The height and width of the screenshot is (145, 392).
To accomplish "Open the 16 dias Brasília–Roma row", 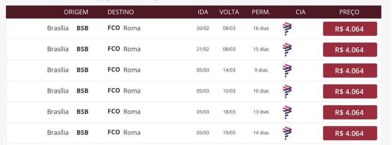I will point(193,29).
